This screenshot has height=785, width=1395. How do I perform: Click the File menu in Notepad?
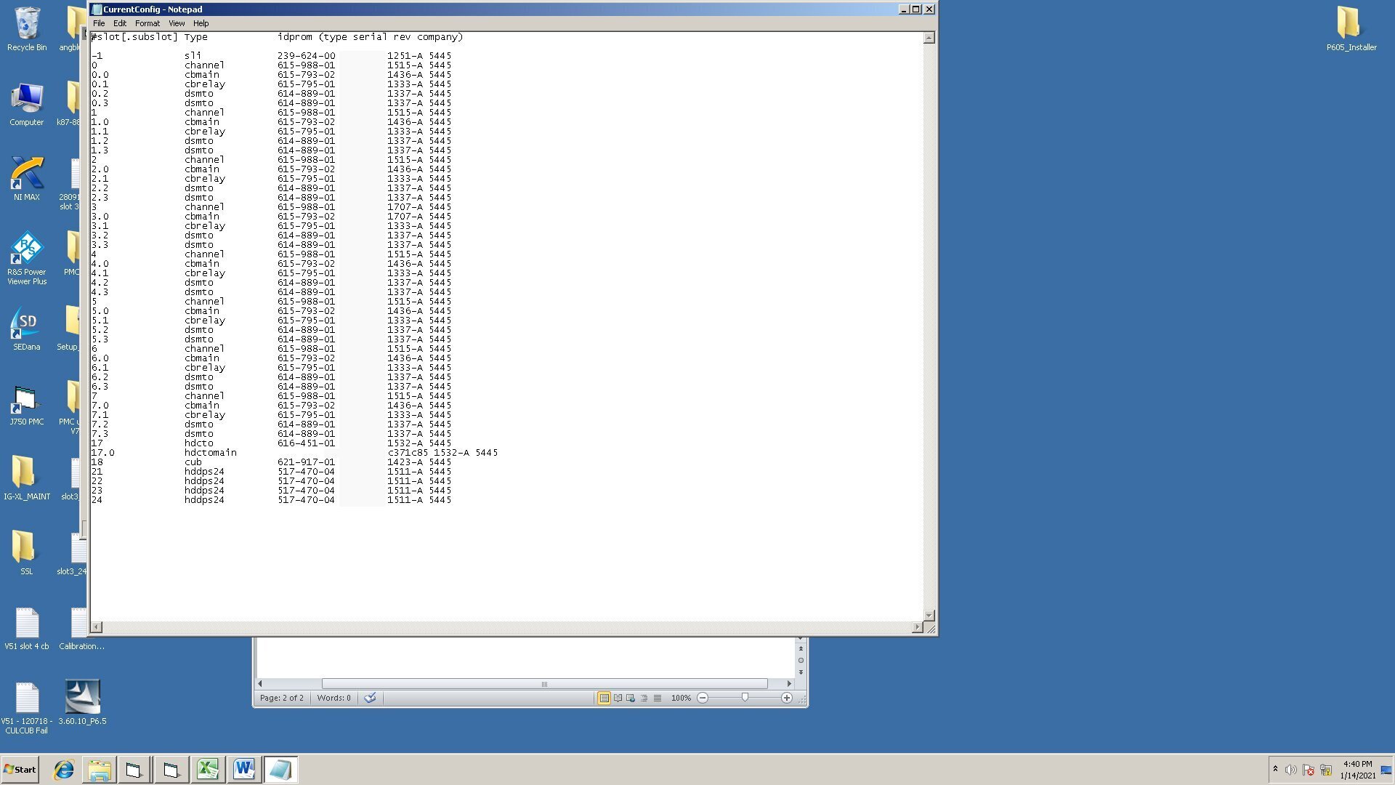click(99, 23)
